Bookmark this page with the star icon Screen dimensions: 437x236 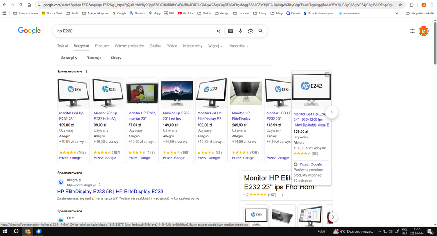(x=400, y=5)
